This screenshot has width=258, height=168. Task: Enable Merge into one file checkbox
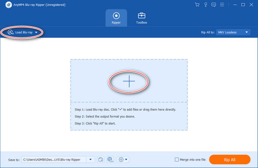click(177, 159)
